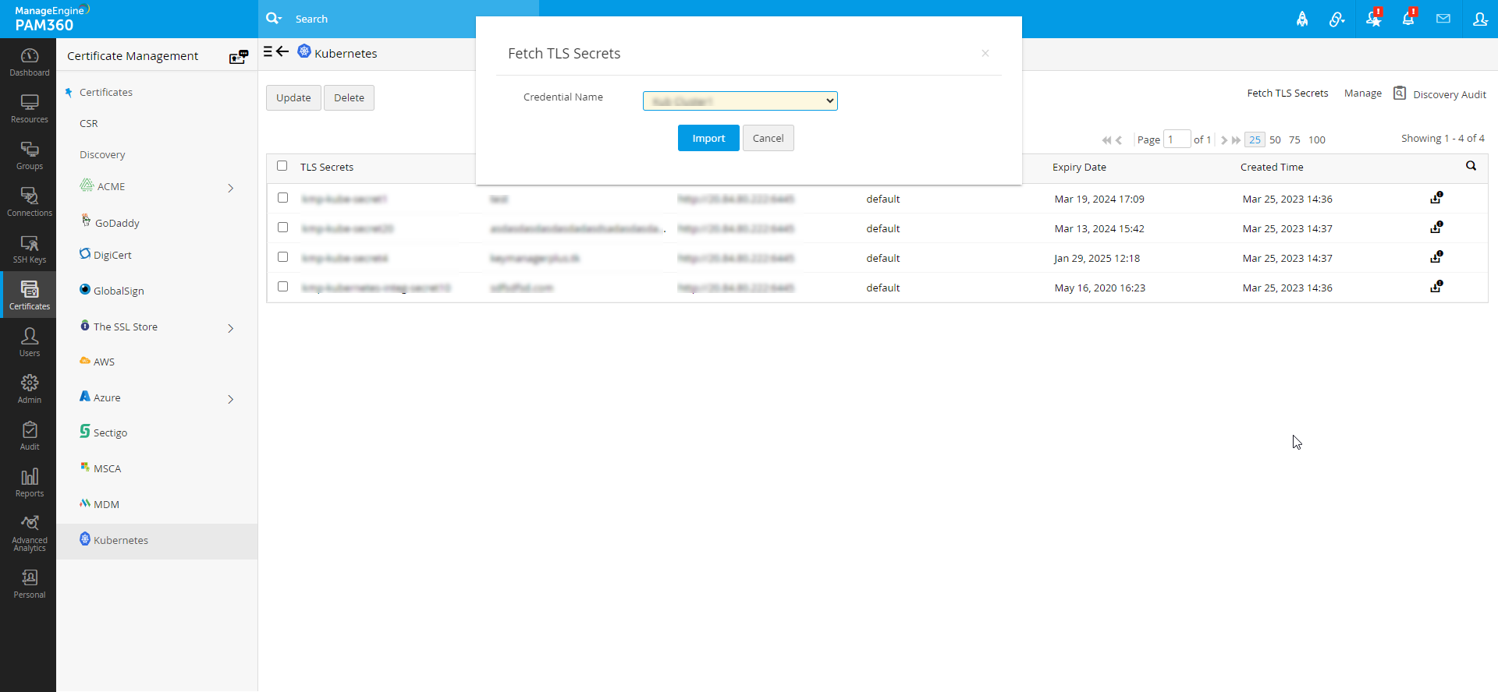Click the Fetch TLS Secrets link
1498x692 pixels.
pyautogui.click(x=1287, y=93)
